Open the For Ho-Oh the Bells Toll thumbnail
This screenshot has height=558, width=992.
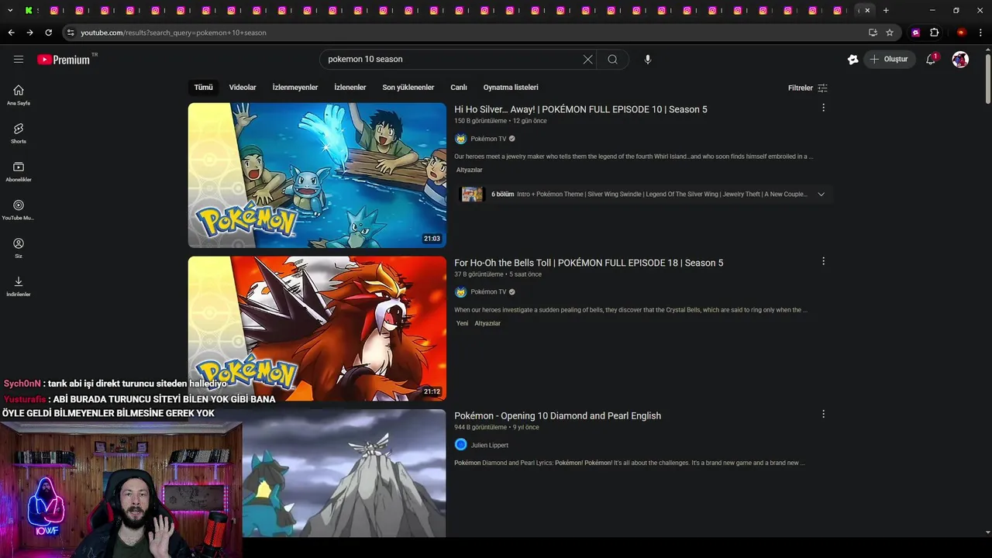tap(317, 328)
